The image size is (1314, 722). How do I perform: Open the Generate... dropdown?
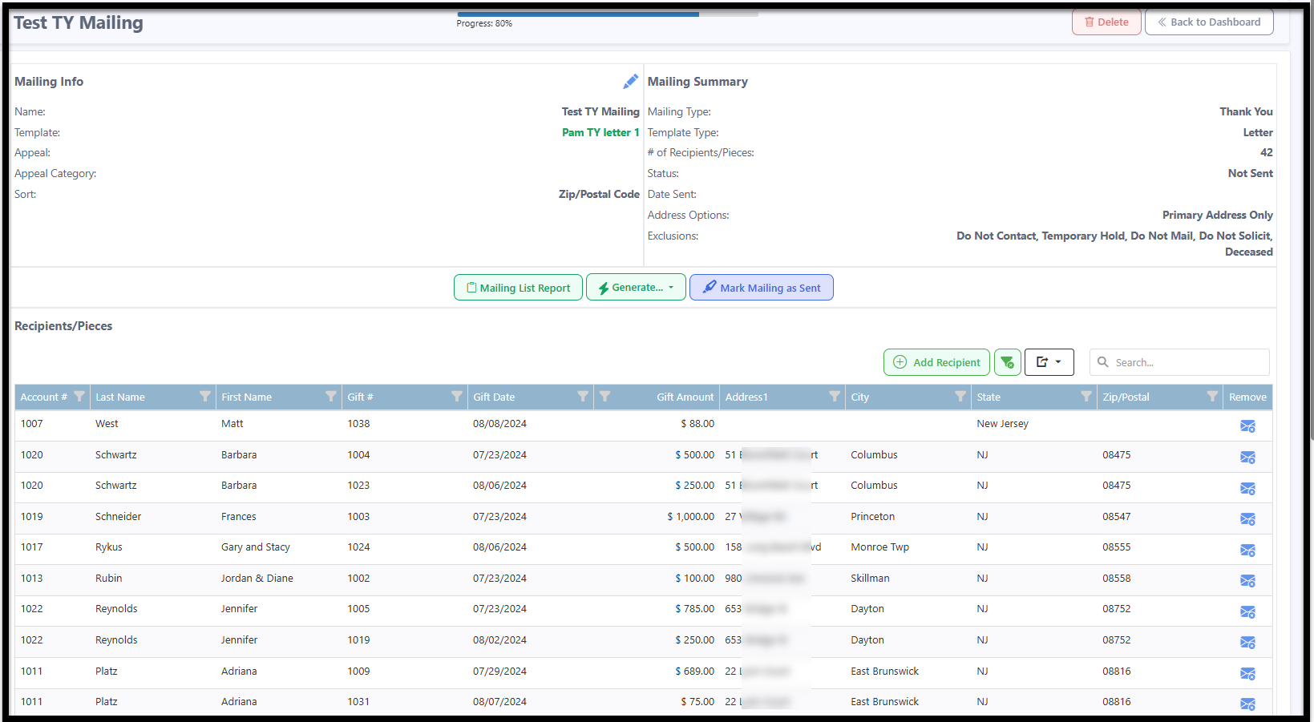click(x=636, y=287)
